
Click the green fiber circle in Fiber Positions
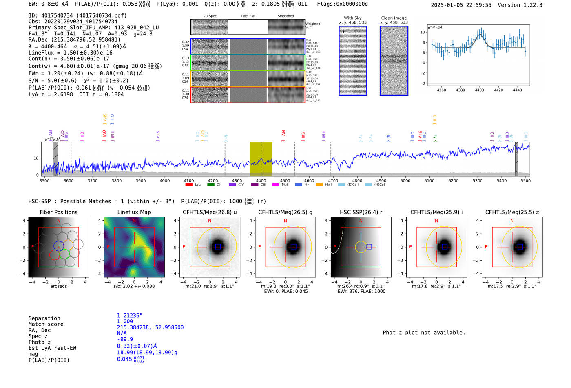pyautogui.click(x=64, y=254)
